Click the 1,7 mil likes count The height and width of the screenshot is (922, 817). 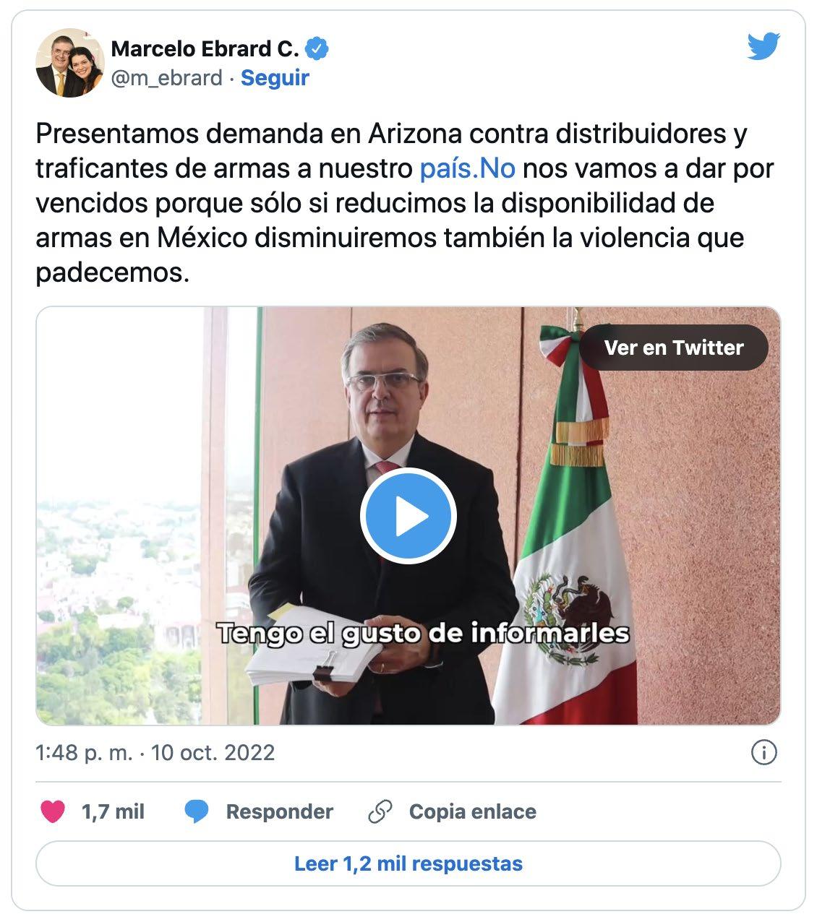[114, 811]
